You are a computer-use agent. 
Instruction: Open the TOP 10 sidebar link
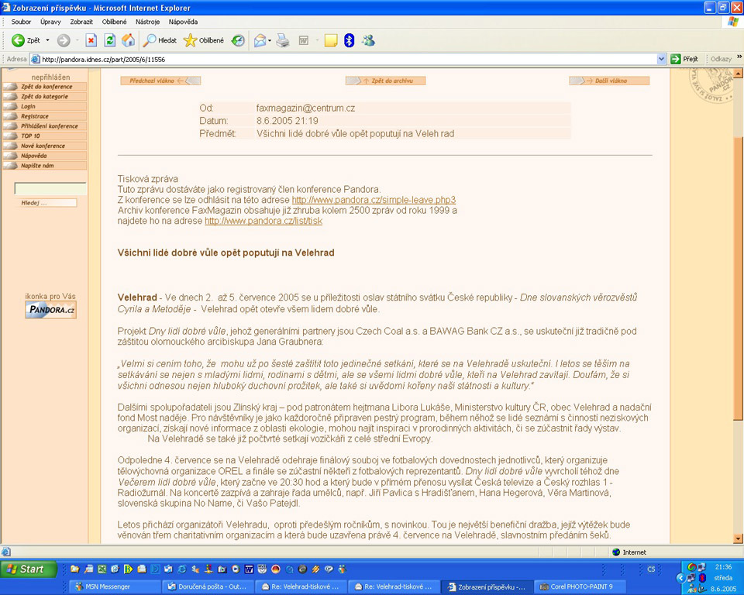pos(45,136)
